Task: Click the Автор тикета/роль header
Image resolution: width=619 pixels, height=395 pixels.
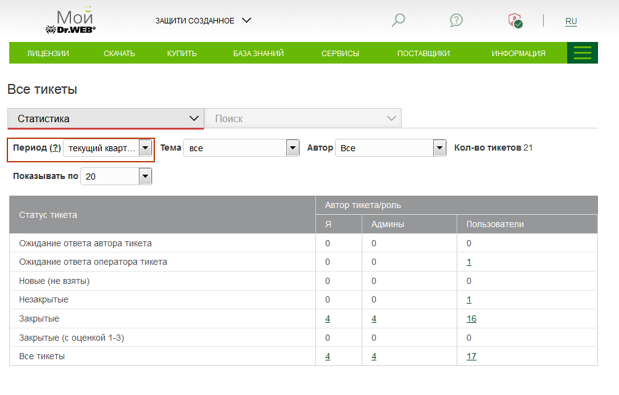Action: click(x=457, y=205)
